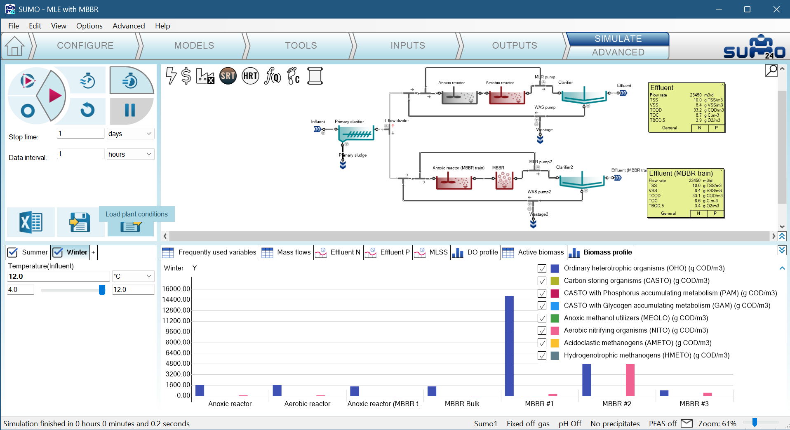Image resolution: width=790 pixels, height=430 pixels.
Task: Click the influent temperature slider handle
Action: pos(102,290)
